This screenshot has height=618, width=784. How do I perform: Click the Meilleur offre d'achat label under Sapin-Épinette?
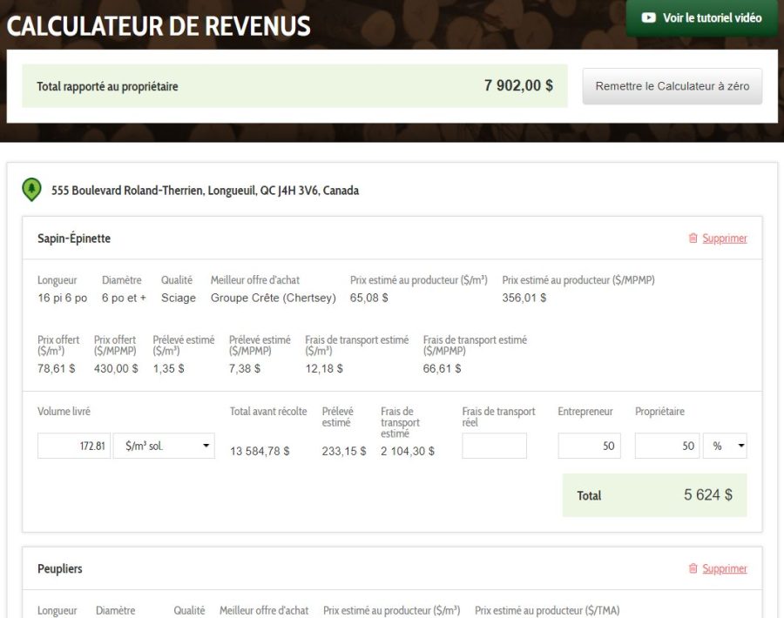click(255, 280)
